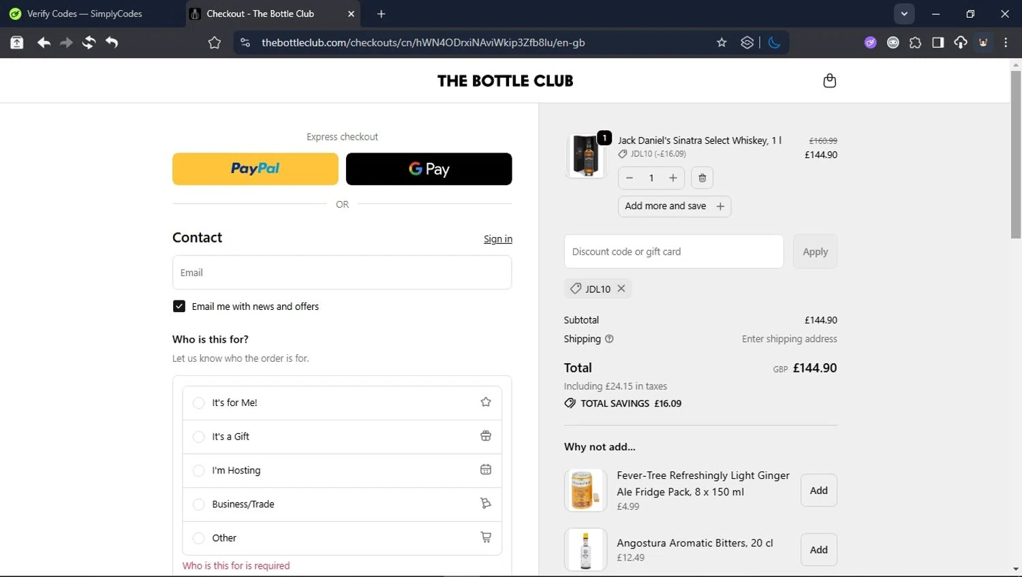Click the moon night mode icon
1022x577 pixels.
[774, 42]
